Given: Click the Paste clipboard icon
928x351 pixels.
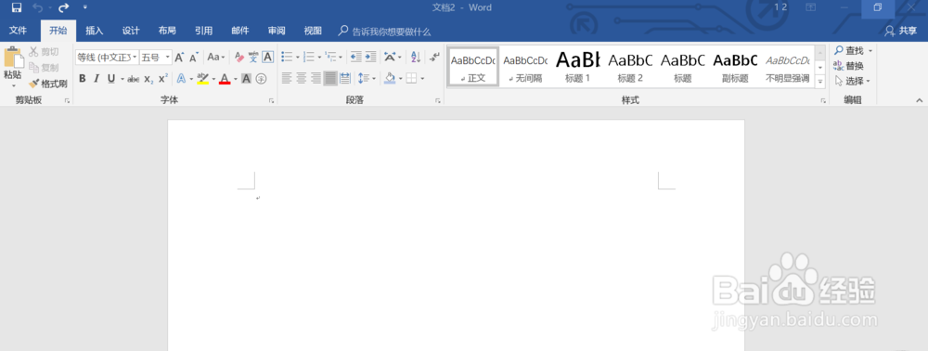Looking at the screenshot, I should [x=13, y=58].
